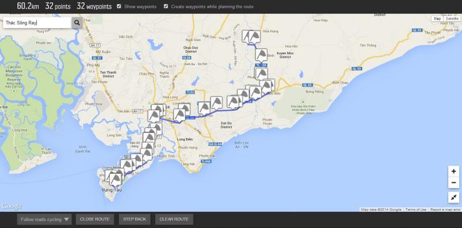Switch to Satellite view tab
Screen dimensions: 462x228
point(452,18)
